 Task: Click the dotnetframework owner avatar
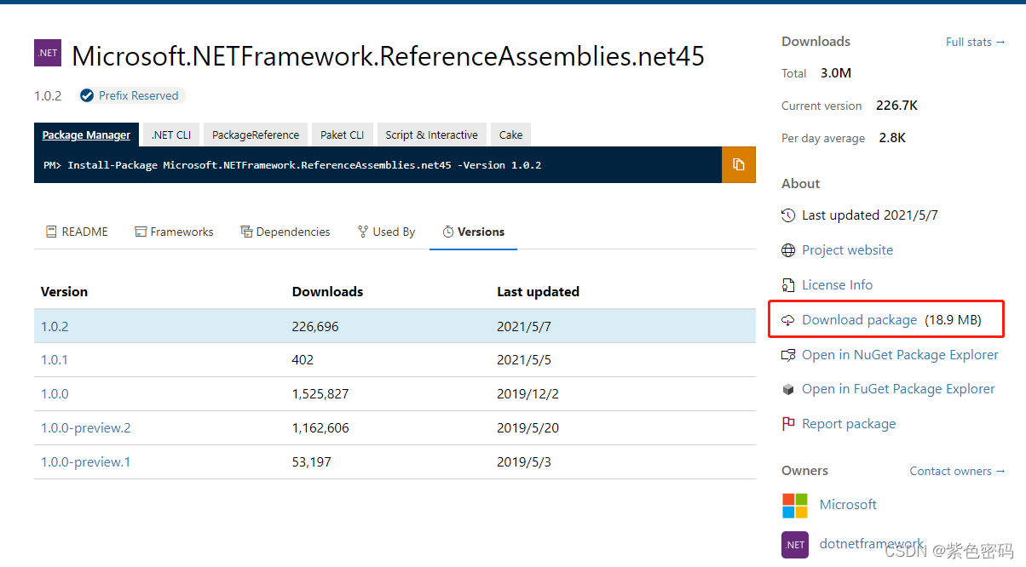[x=794, y=545]
